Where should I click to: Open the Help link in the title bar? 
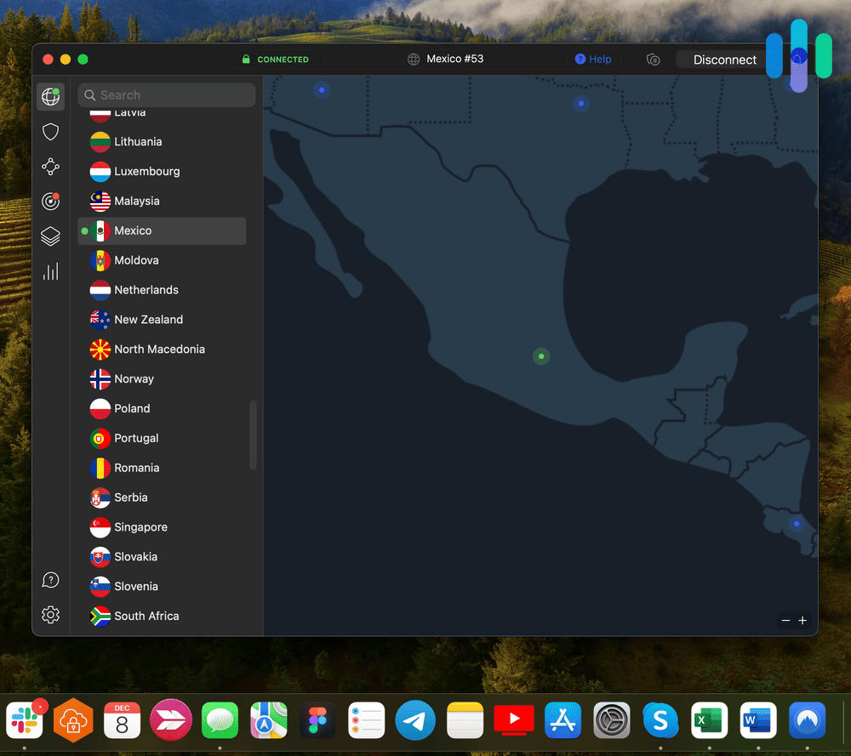[x=593, y=59]
